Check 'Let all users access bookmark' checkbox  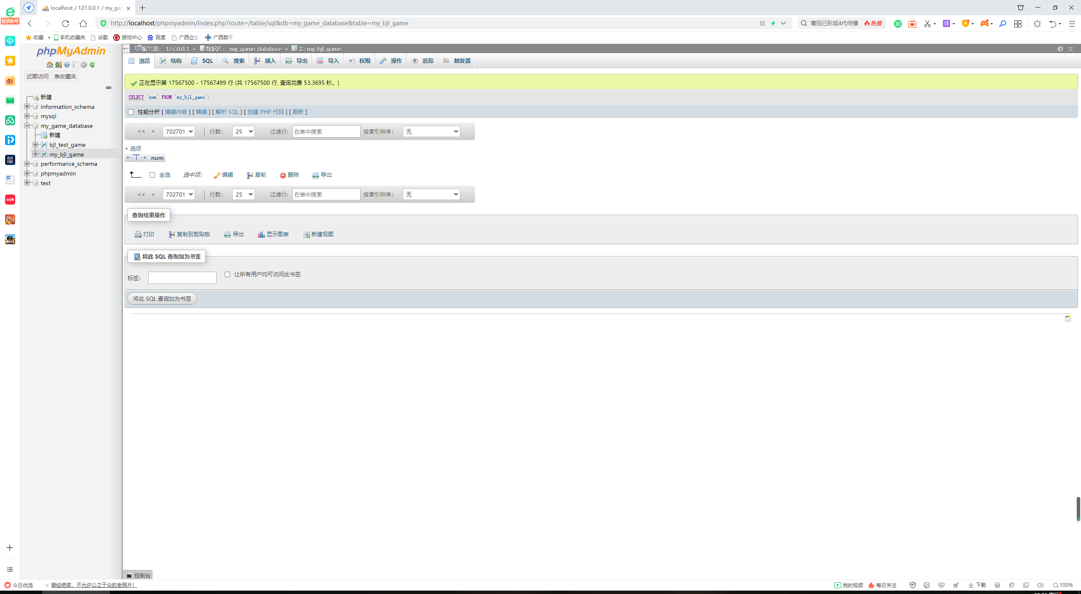coord(228,275)
